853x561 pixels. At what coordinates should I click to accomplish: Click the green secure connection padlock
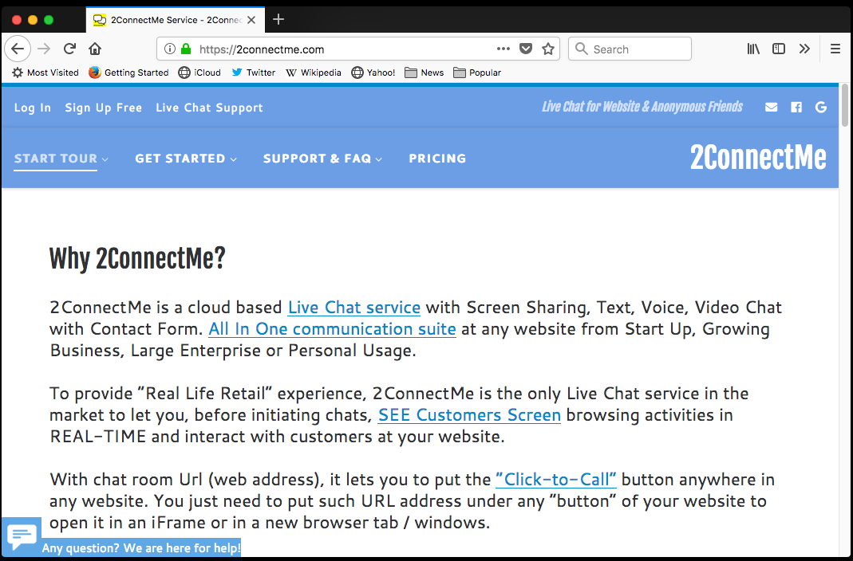186,49
